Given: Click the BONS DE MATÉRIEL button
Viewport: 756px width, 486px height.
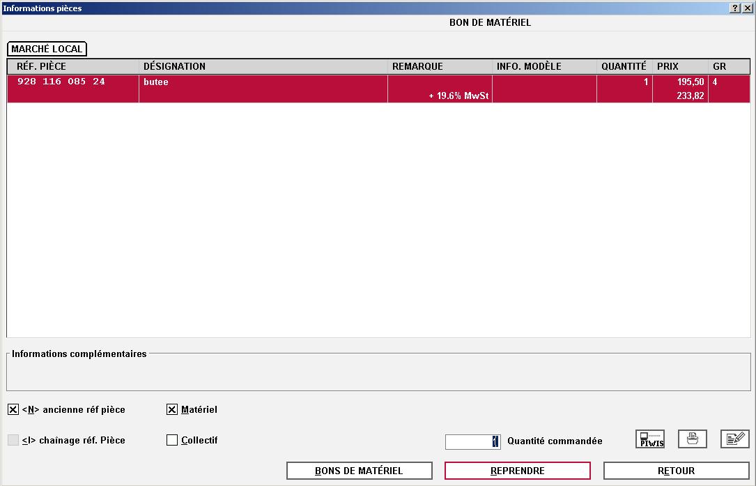Looking at the screenshot, I should coord(360,471).
